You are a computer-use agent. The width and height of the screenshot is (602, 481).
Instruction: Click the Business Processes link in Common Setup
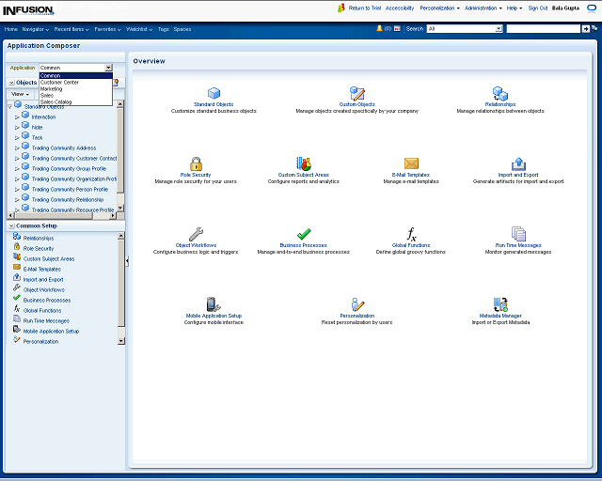pyautogui.click(x=47, y=301)
